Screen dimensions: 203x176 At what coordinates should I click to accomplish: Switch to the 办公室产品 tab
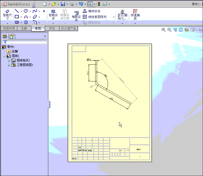coord(68,28)
